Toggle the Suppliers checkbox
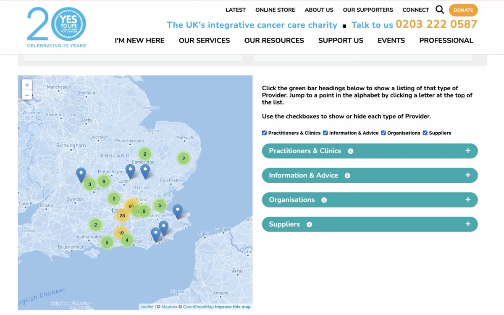Image resolution: width=504 pixels, height=315 pixels. (425, 133)
